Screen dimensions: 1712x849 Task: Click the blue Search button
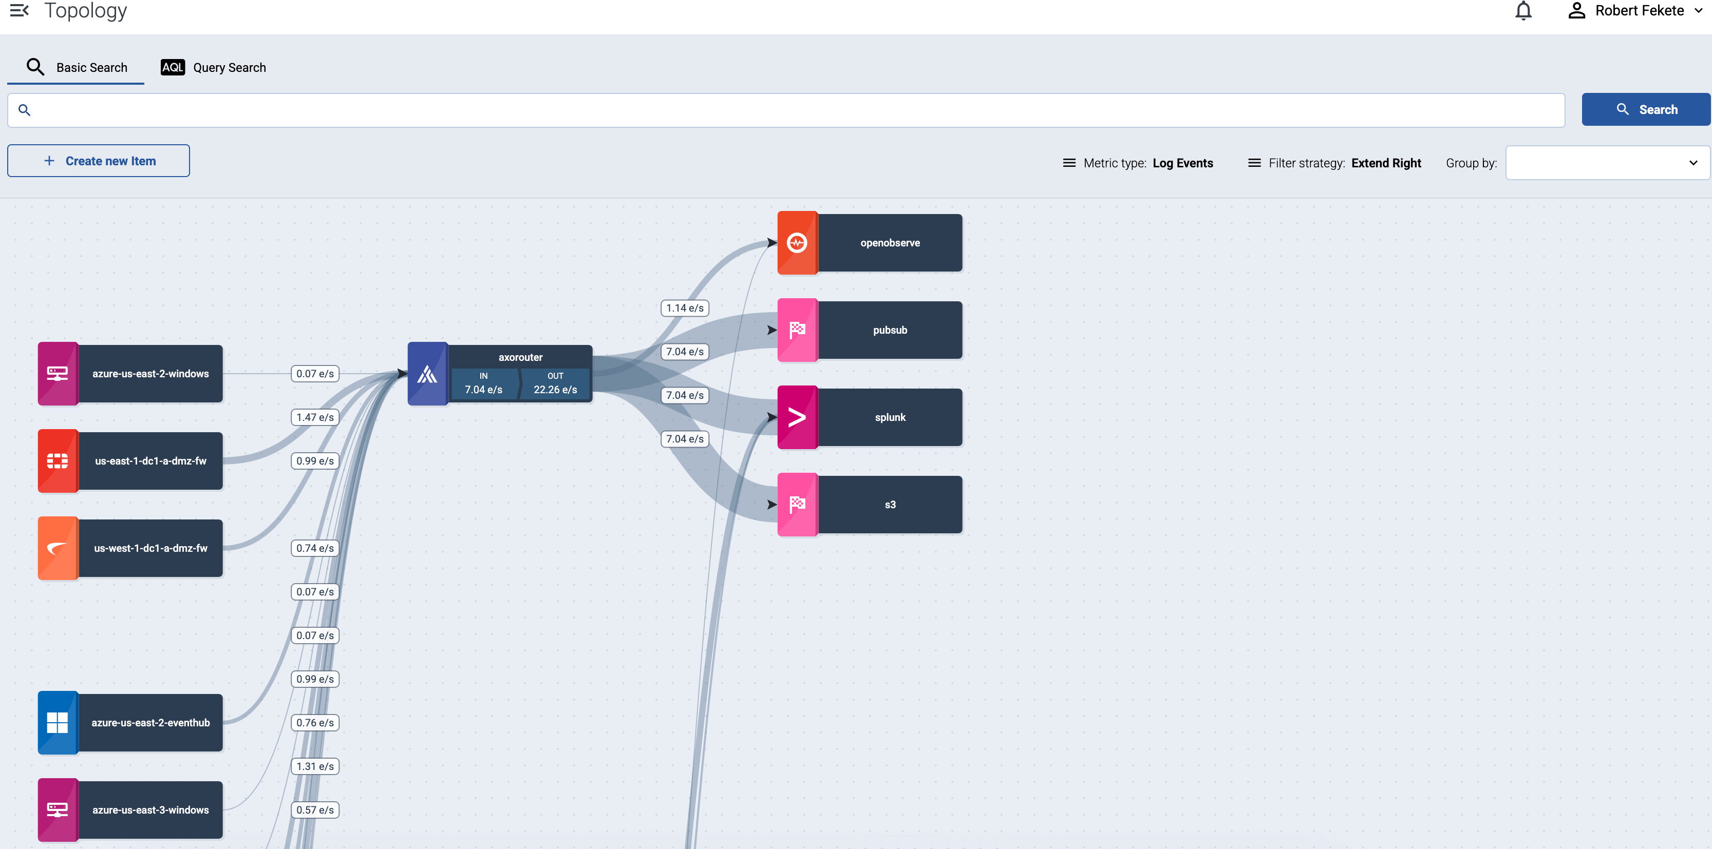point(1646,110)
